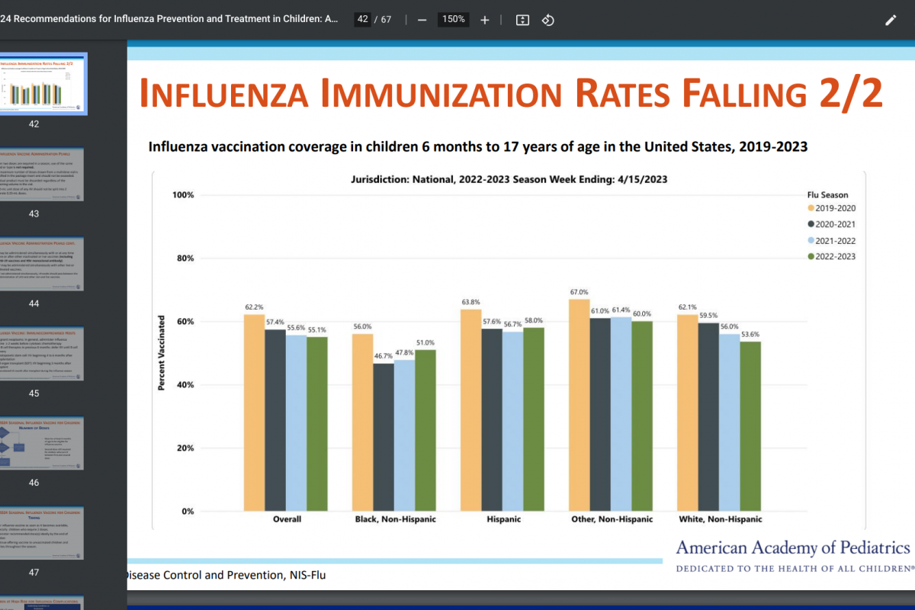
Task: Click the highlighted page 42 thumbnail
Action: pyautogui.click(x=41, y=83)
